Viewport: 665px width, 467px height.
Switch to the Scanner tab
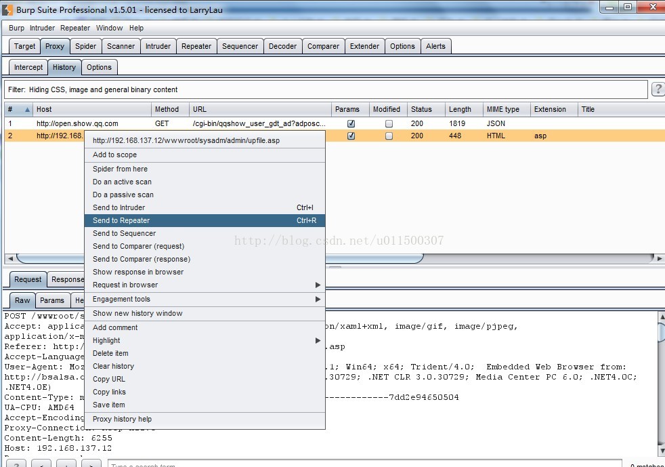tap(121, 46)
